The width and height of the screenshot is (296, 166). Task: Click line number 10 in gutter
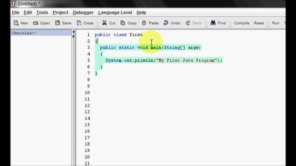click(x=87, y=93)
